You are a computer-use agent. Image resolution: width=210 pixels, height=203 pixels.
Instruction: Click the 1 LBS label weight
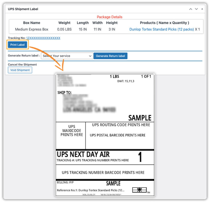tap(114, 76)
